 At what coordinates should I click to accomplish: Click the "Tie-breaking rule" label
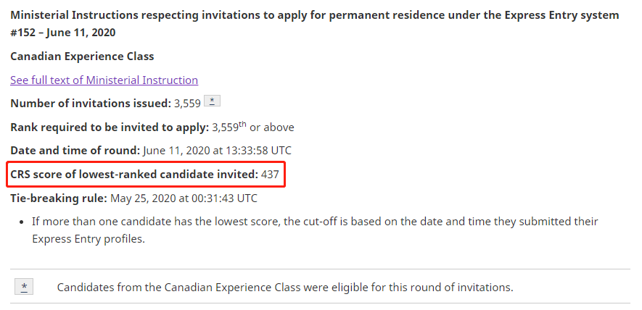(58, 198)
